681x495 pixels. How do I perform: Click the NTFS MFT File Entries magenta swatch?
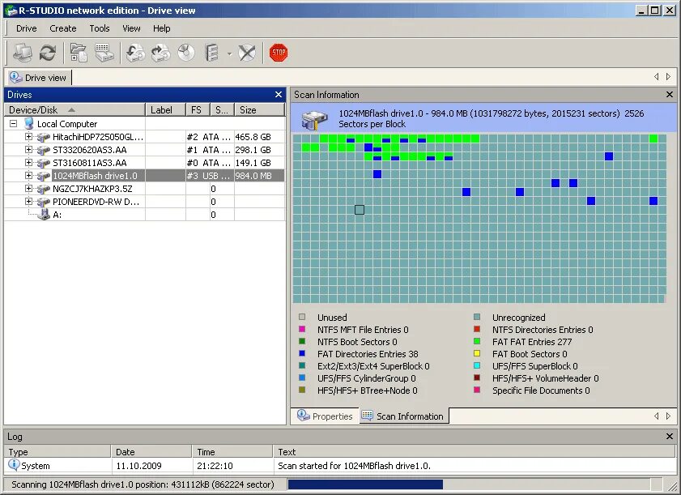302,329
